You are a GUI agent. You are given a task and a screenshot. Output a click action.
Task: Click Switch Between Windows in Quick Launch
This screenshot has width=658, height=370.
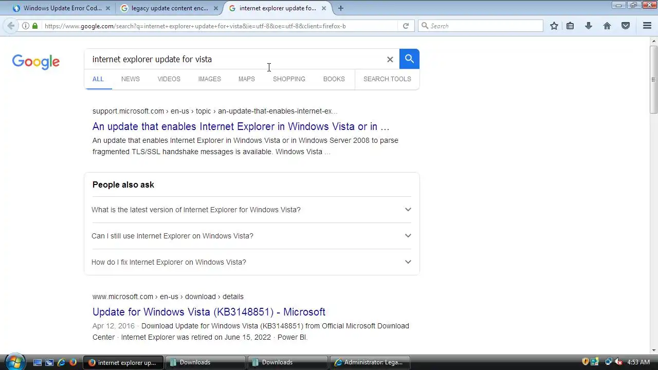pyautogui.click(x=49, y=362)
